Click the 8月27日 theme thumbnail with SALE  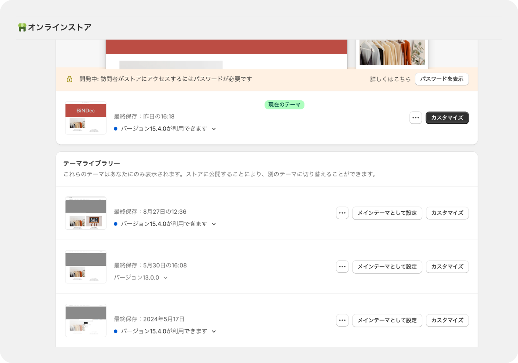tap(86, 213)
